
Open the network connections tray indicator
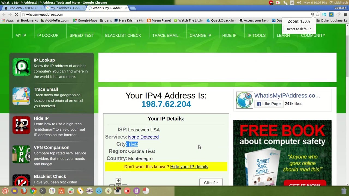(285, 3)
